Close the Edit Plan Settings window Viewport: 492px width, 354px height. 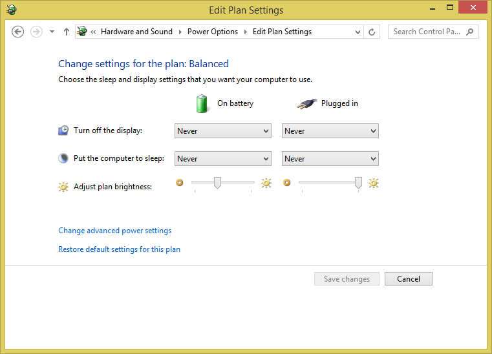pos(473,7)
